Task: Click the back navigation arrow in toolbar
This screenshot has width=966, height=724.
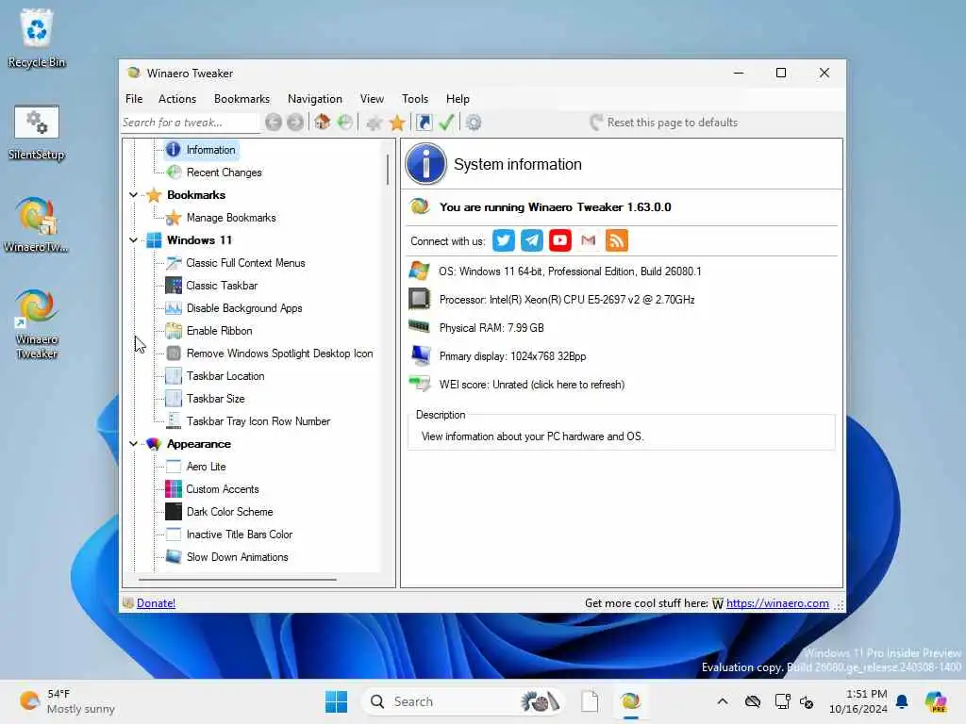Action: point(274,123)
